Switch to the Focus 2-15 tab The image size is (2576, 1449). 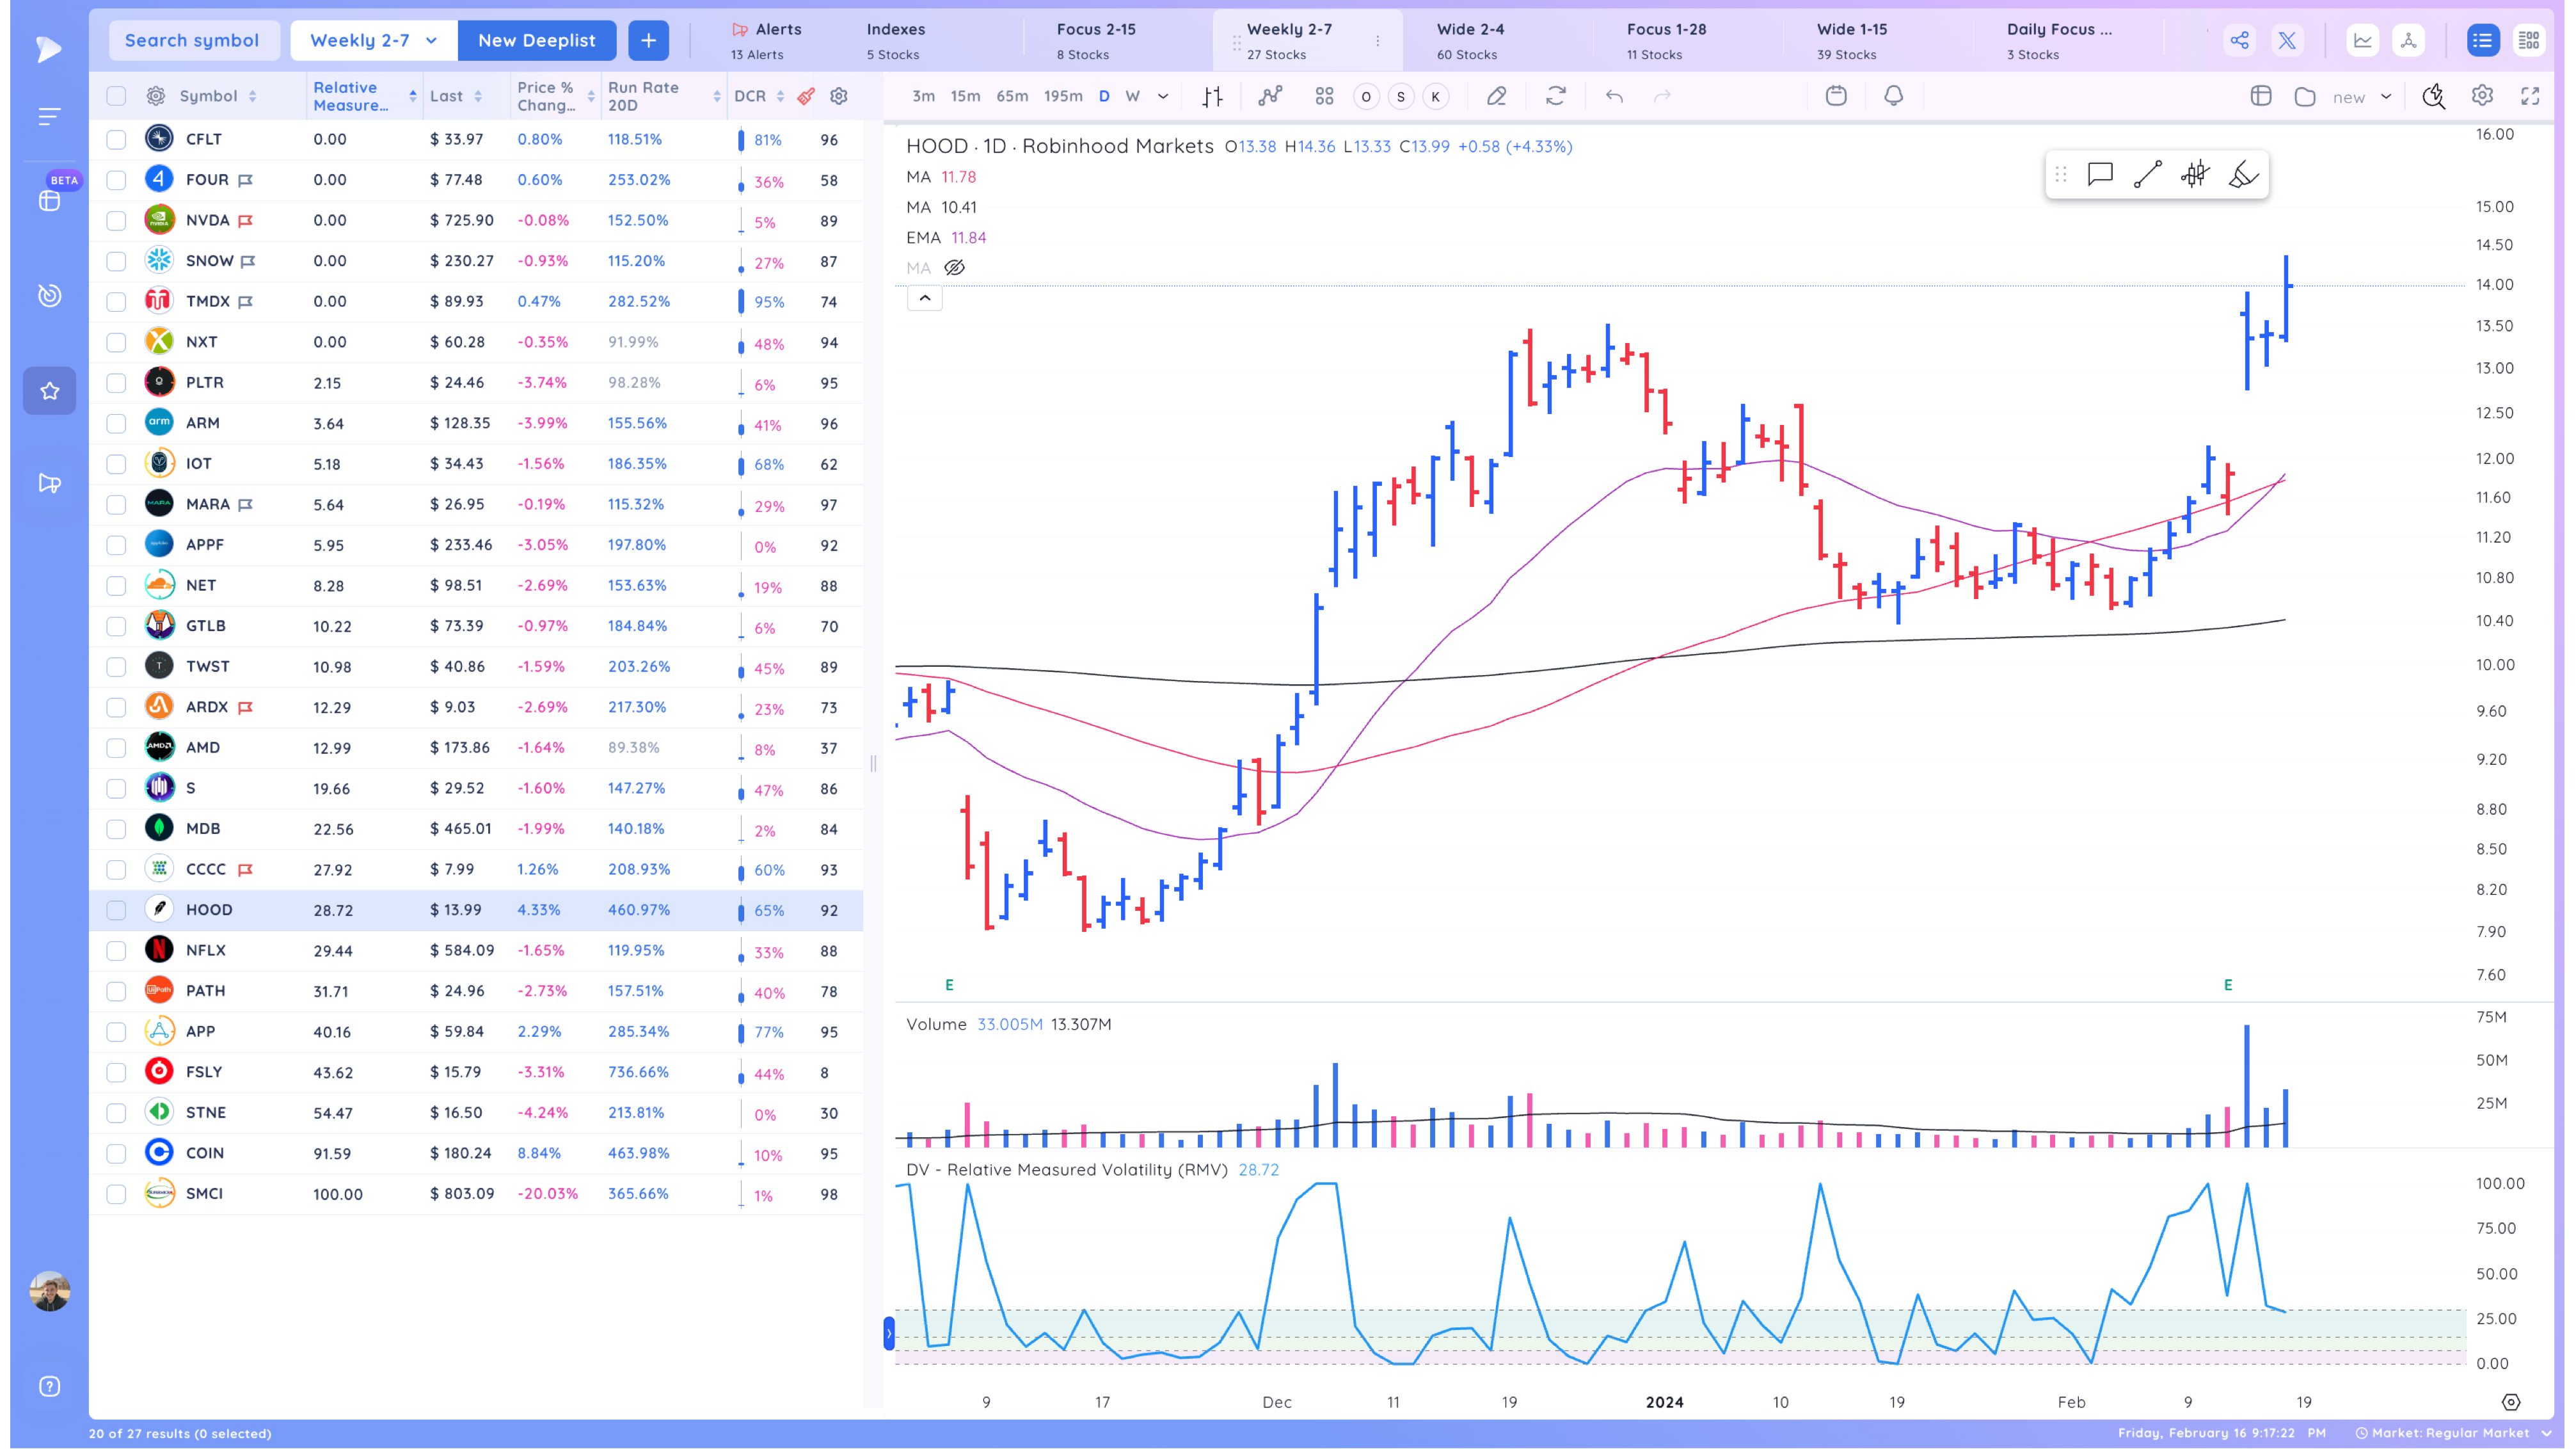(x=1096, y=41)
